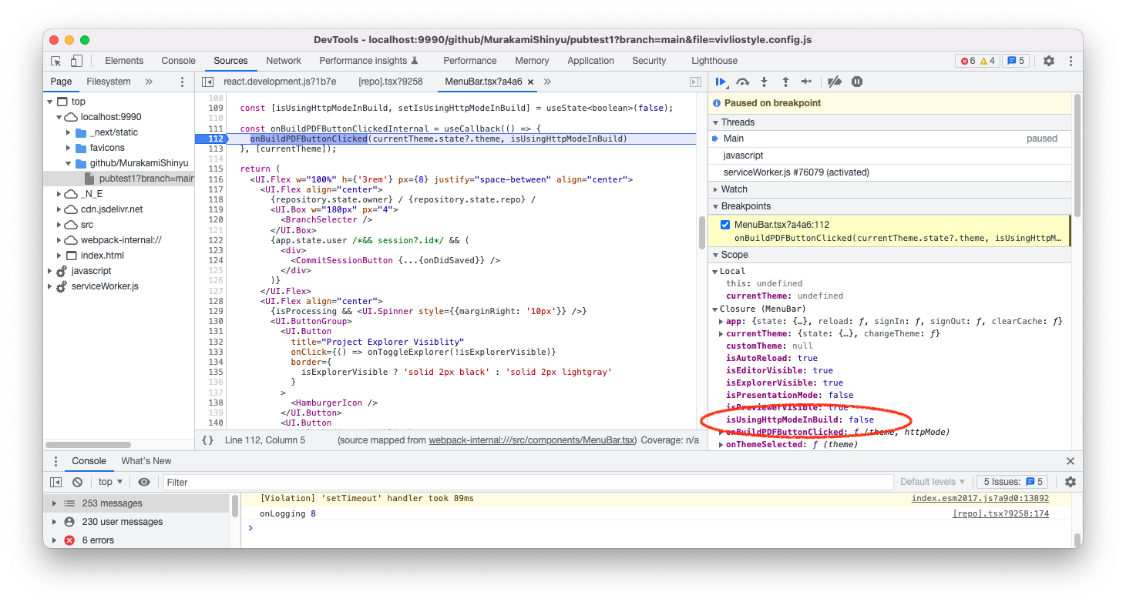
Task: Toggle the source navigator sidebar
Action: tap(207, 82)
